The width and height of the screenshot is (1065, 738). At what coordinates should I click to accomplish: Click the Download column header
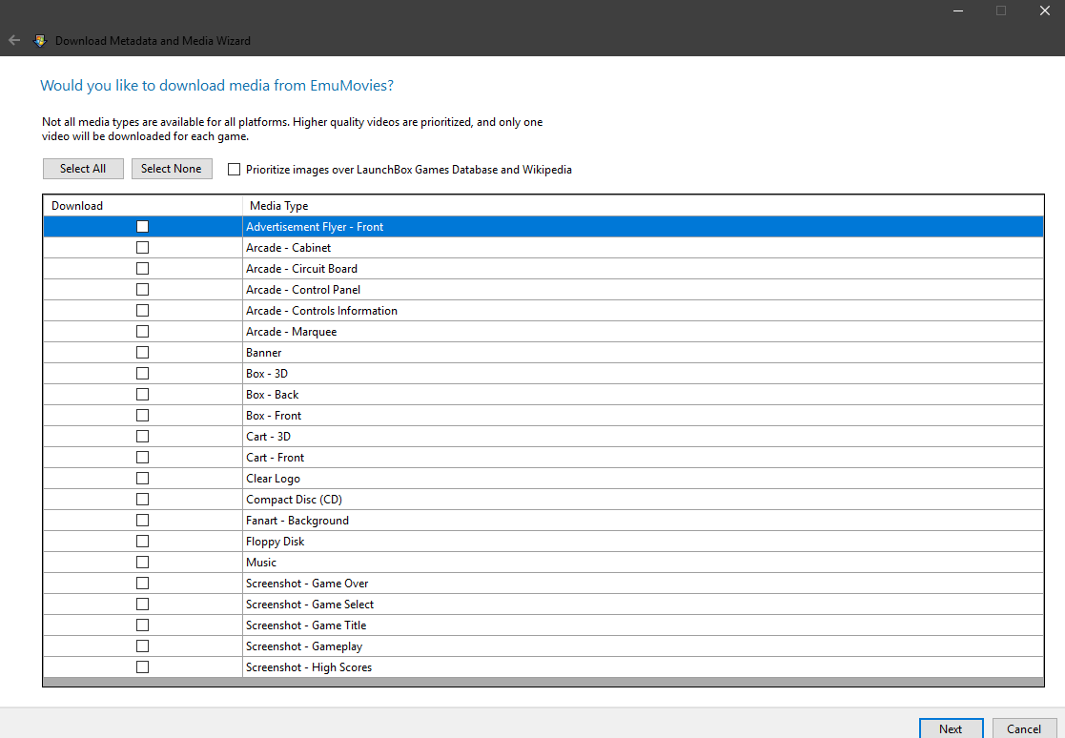click(143, 206)
